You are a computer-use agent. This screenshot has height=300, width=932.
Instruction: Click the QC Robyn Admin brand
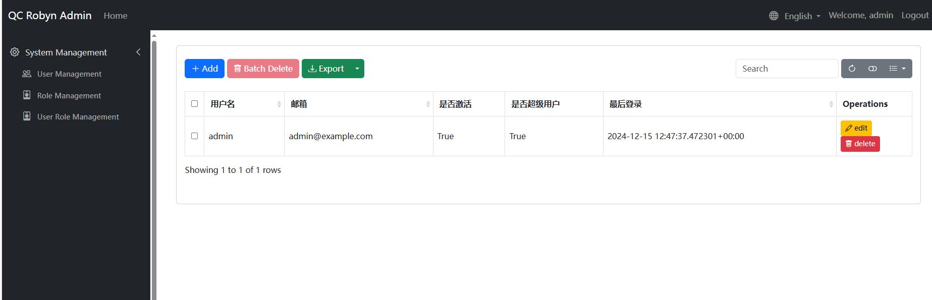coord(50,16)
